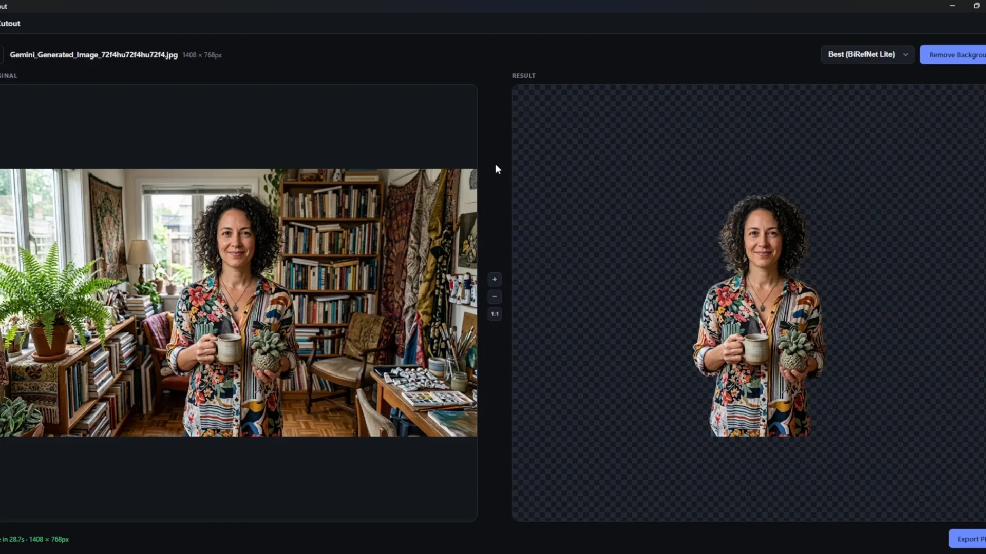Image resolution: width=986 pixels, height=554 pixels.
Task: Select the file name Gemini_Generated_Image_72f4hu72f4hu72f4.jpg
Action: click(93, 55)
